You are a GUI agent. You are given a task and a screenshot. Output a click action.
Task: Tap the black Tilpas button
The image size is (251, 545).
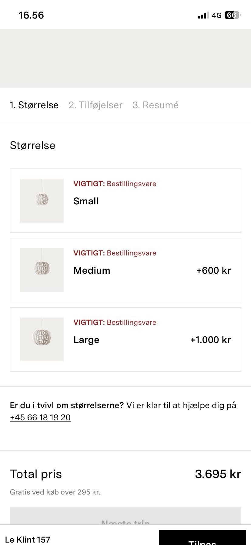pyautogui.click(x=202, y=537)
